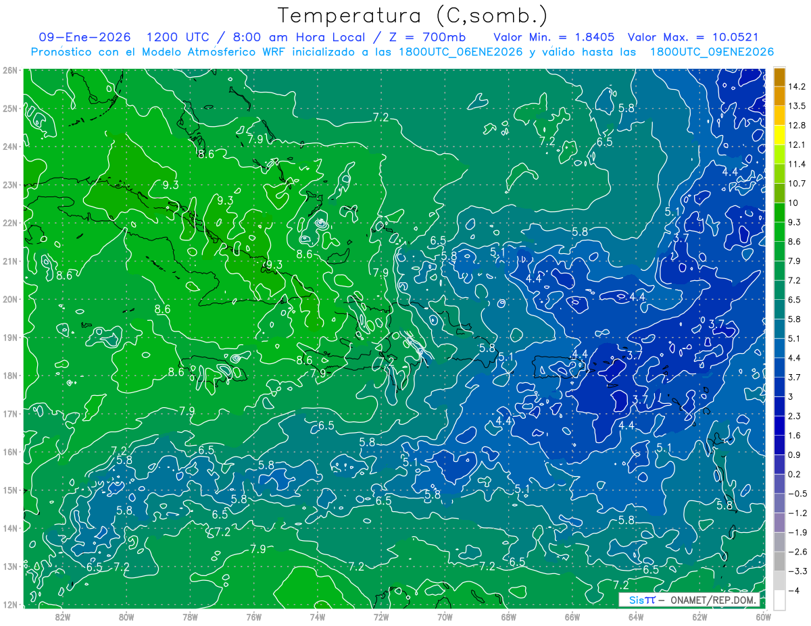Click the "16N" latitude label

point(10,452)
